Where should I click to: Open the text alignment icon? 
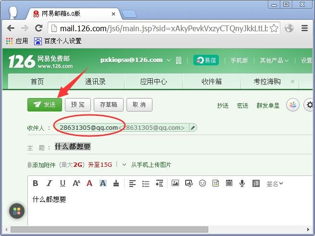(x=132, y=184)
